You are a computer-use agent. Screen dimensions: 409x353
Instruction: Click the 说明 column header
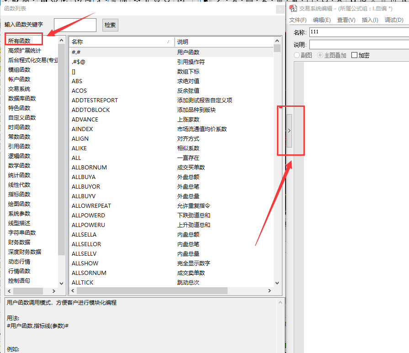[224, 42]
